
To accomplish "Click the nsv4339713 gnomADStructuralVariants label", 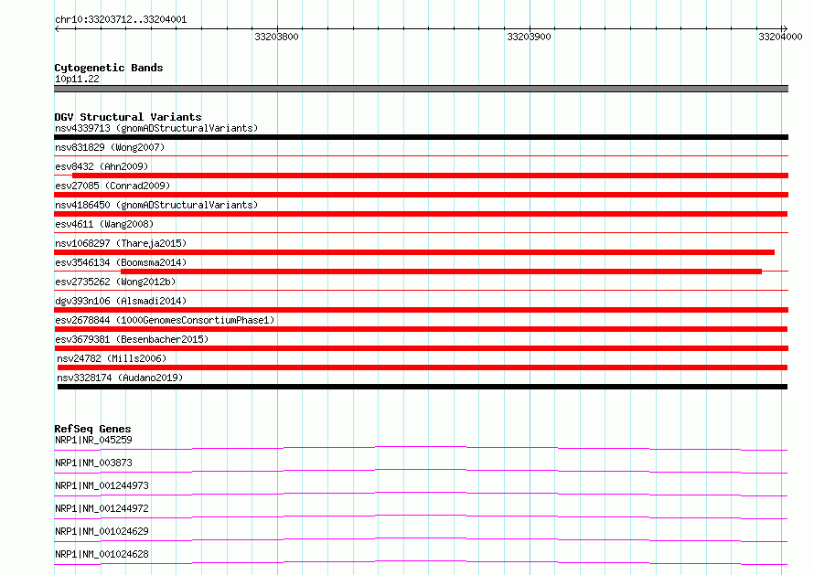I will coord(156,128).
